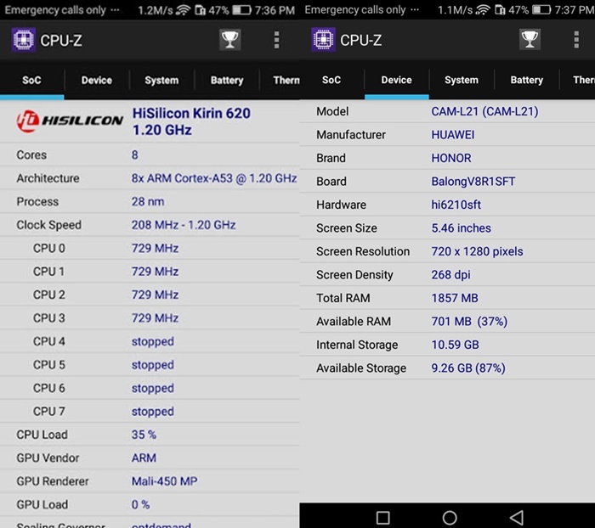Screen dimensions: 595x528
Task: Switch to SoC tab on right screen
Action: click(x=331, y=80)
